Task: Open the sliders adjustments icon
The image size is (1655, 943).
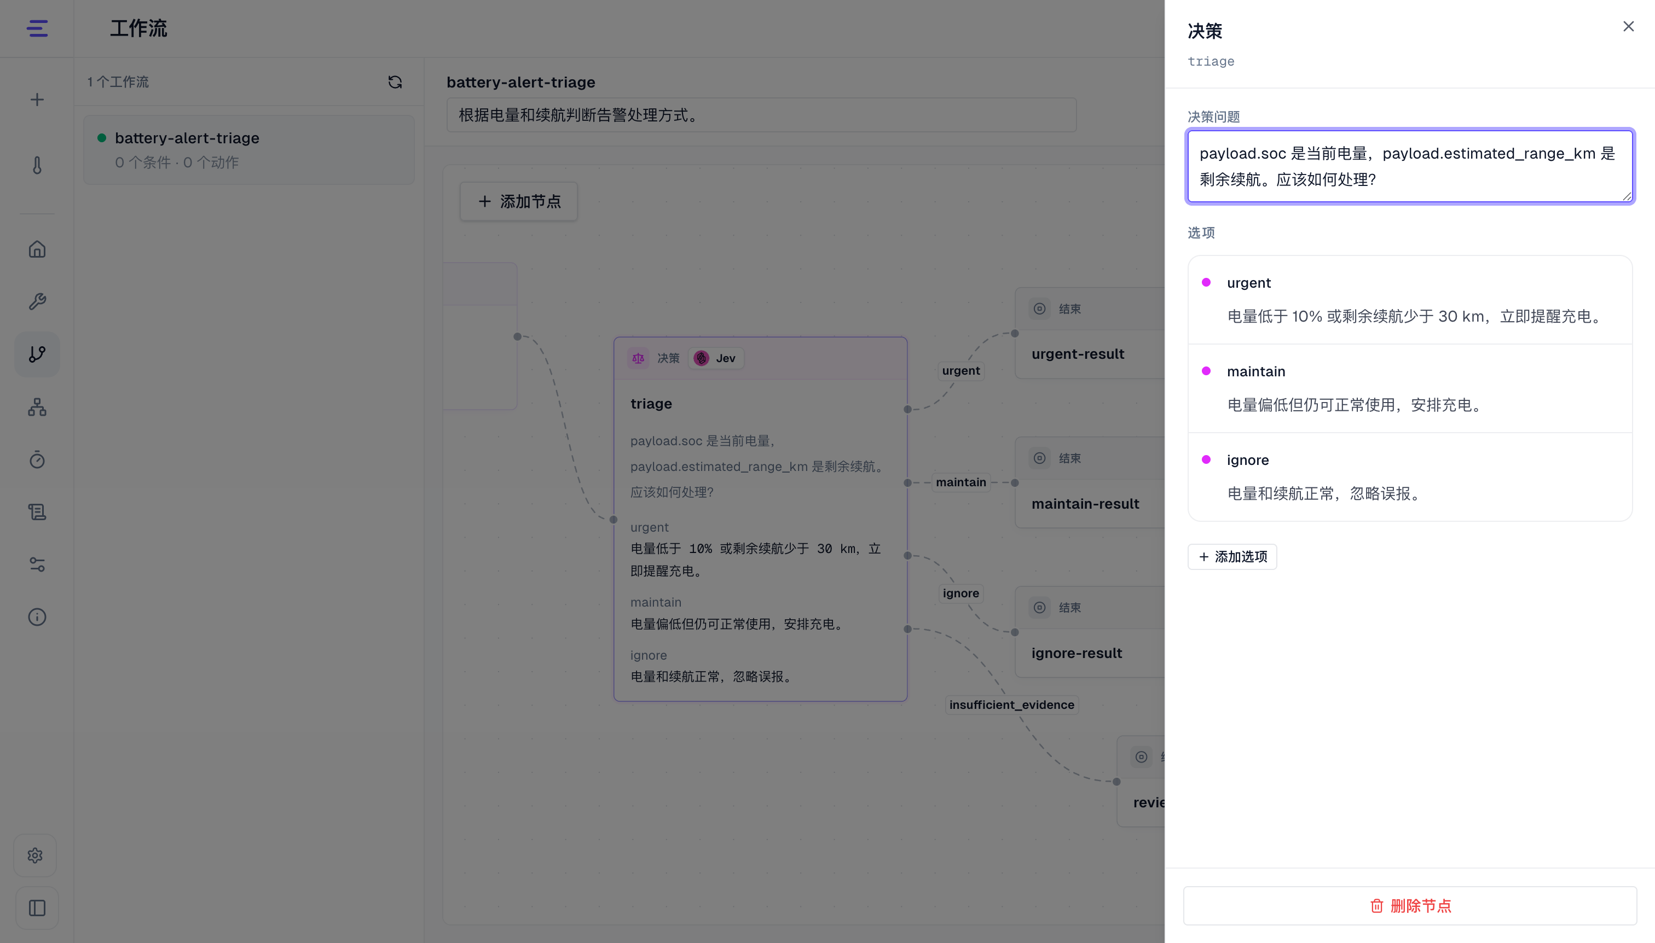Action: click(x=37, y=564)
